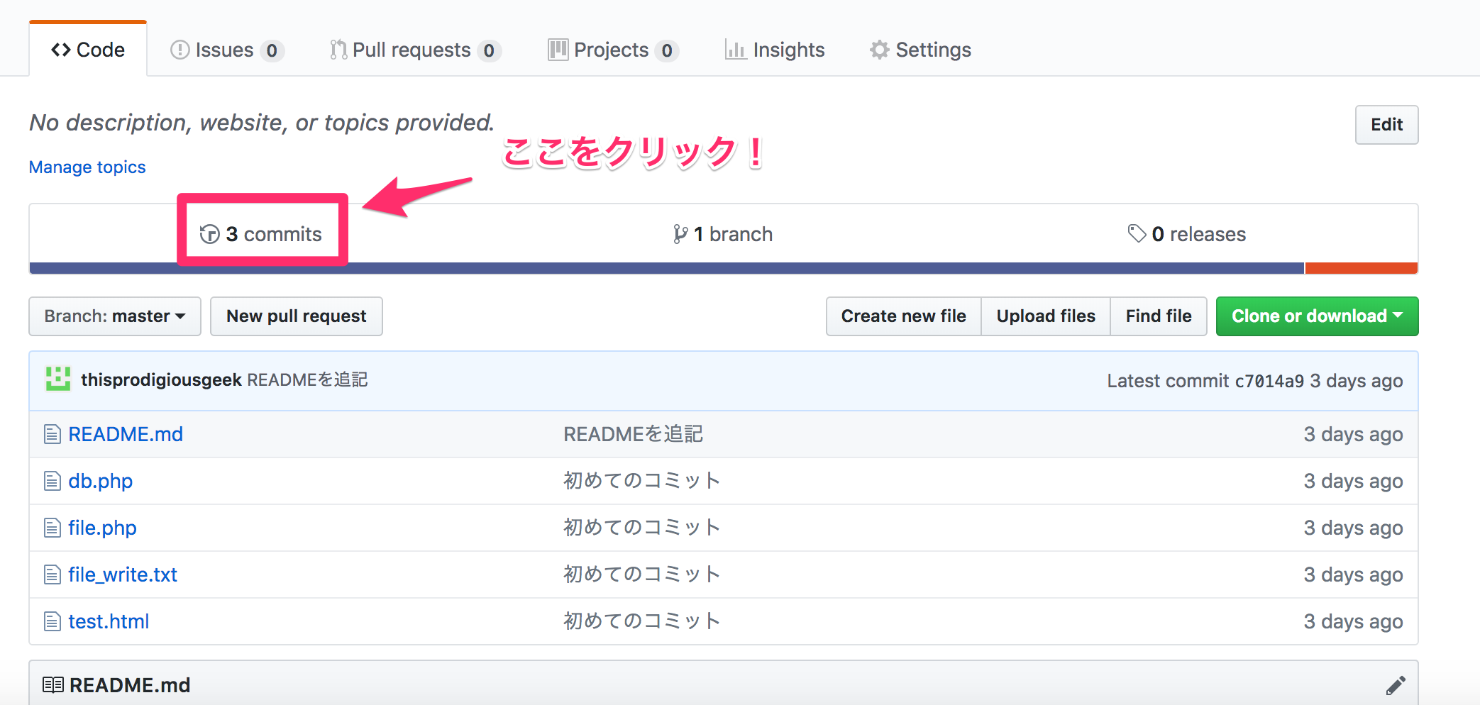Image resolution: width=1480 pixels, height=705 pixels.
Task: Open latest commit message READMEを追記
Action: pyautogui.click(x=307, y=380)
